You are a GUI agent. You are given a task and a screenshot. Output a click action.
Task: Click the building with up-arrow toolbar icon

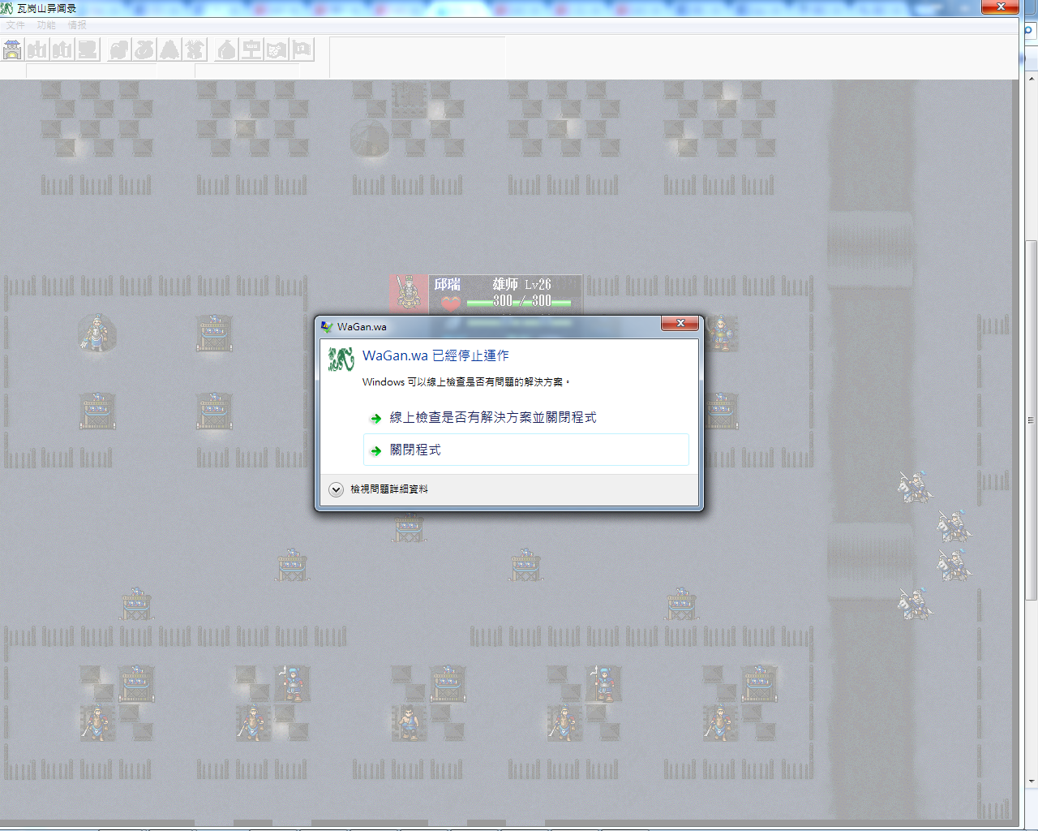click(x=62, y=50)
